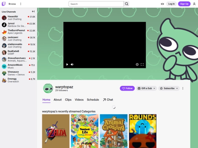
Task: Click the Browse link
Action: [x=12, y=4]
